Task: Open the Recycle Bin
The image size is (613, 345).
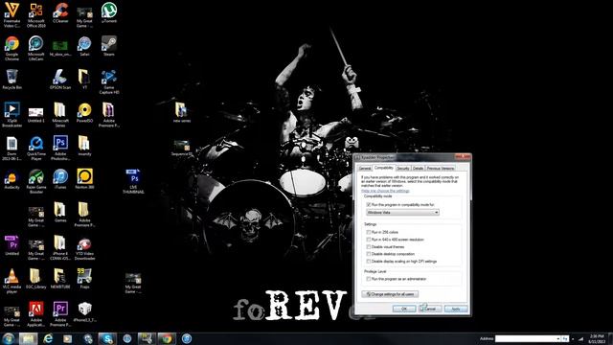Action: (x=11, y=79)
